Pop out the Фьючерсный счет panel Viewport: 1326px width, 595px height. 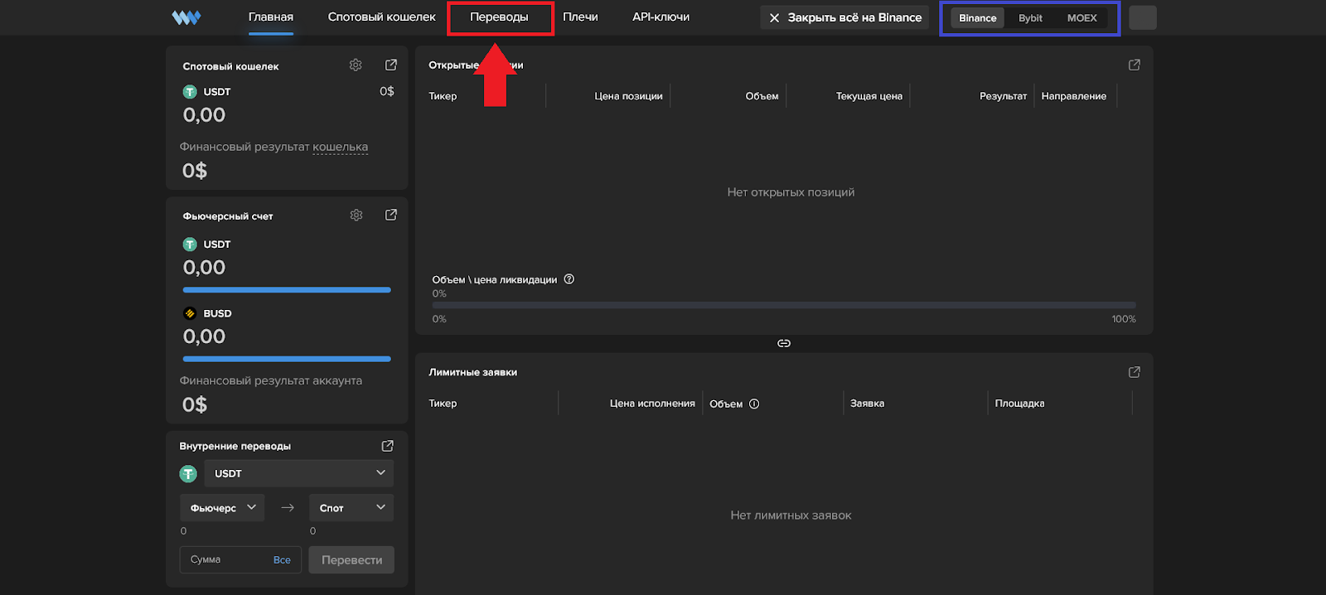(391, 215)
